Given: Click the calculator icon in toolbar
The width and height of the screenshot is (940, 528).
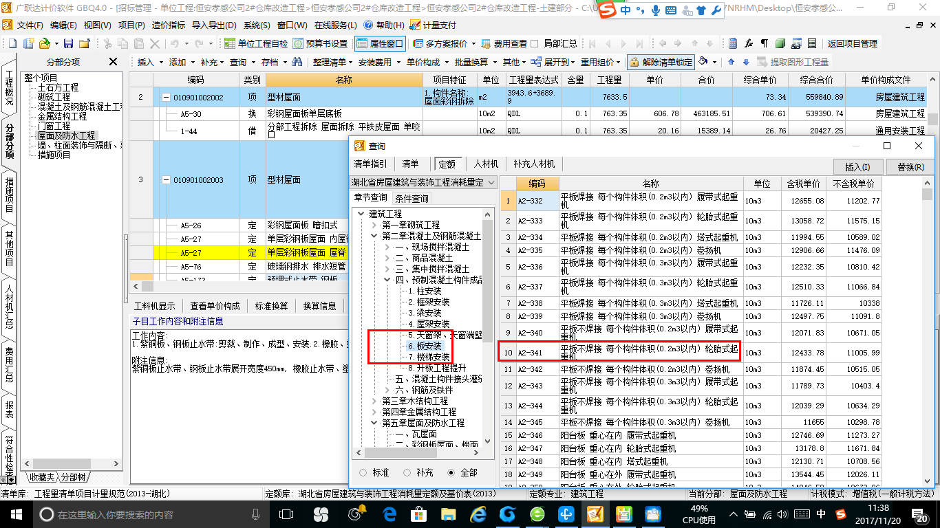Looking at the screenshot, I should pos(734,43).
